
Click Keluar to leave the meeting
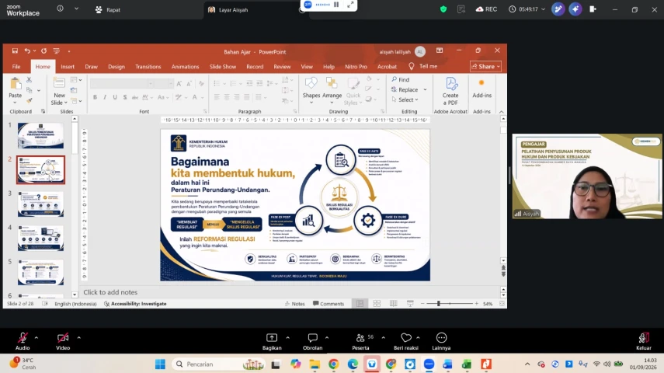click(x=643, y=341)
